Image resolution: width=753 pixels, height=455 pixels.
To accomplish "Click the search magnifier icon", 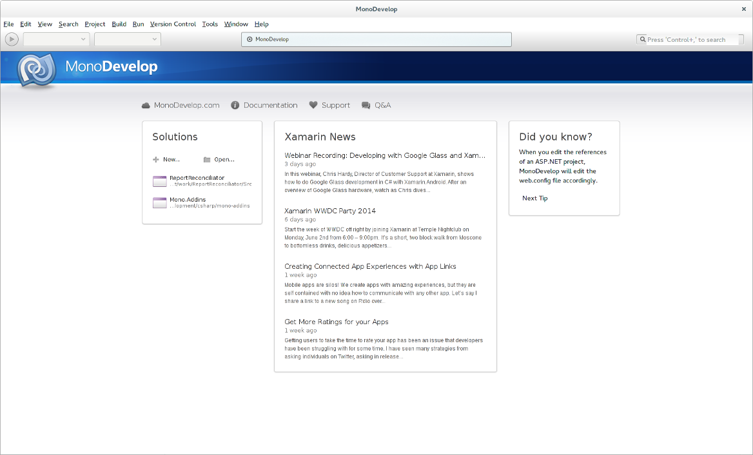I will pyautogui.click(x=643, y=39).
